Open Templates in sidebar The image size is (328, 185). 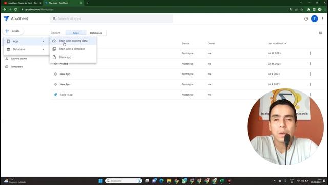(17, 67)
